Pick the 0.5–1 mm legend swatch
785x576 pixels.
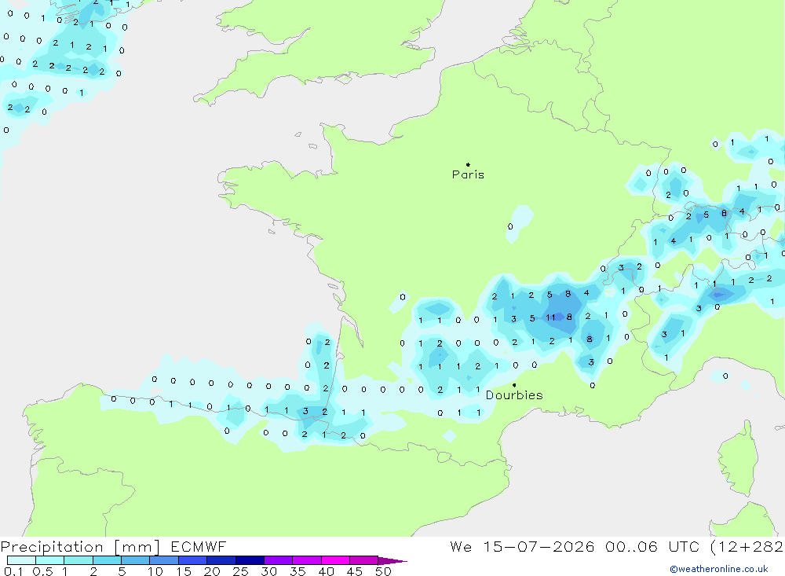(49, 560)
